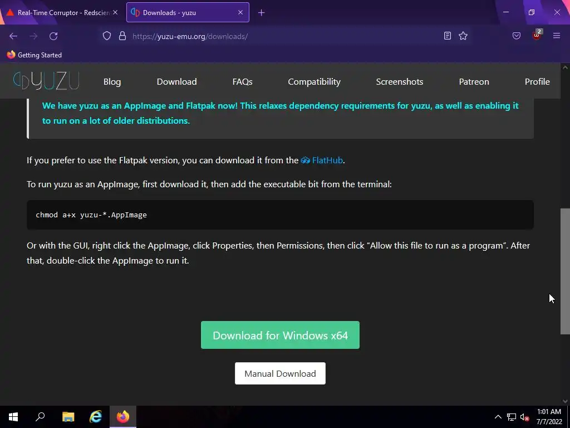The height and width of the screenshot is (428, 570).
Task: Open the Firefox hamburger application menu
Action: point(557,36)
